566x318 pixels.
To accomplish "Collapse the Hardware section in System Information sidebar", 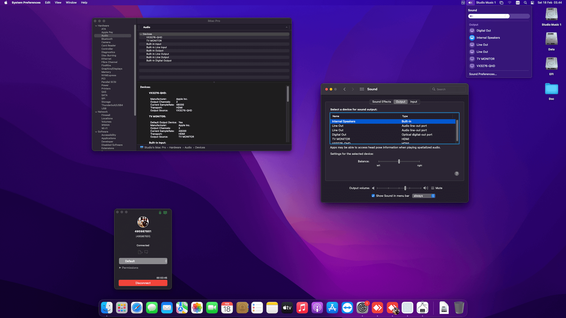I will [96, 26].
